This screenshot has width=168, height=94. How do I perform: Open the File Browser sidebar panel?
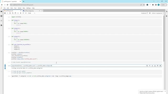pos(1,11)
